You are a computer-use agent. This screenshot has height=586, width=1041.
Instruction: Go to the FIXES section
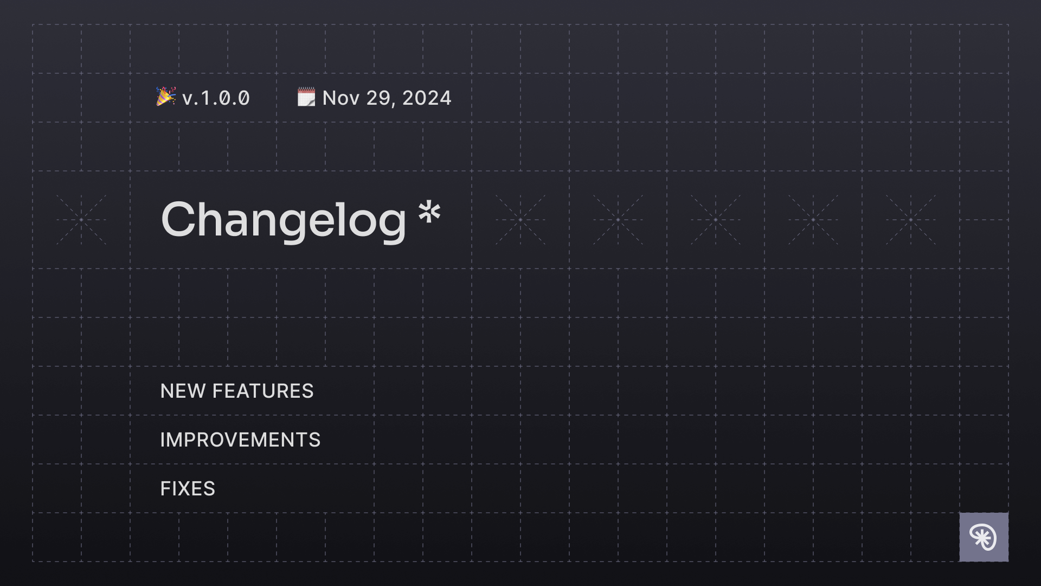188,489
